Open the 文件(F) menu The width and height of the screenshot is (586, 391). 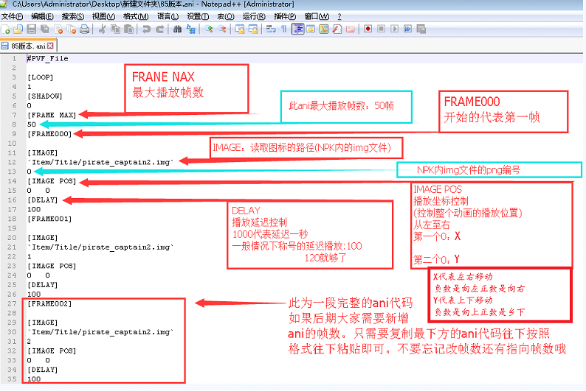coord(13,16)
